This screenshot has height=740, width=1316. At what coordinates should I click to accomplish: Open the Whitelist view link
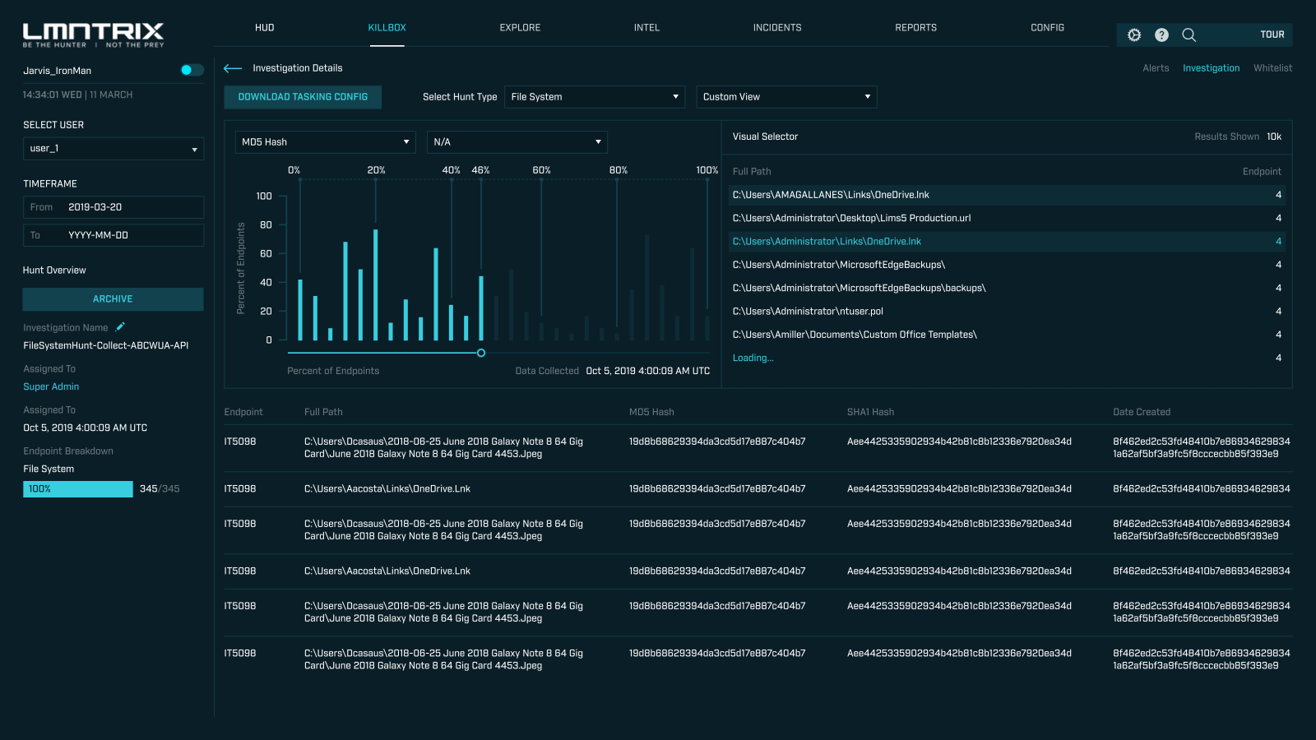[1272, 68]
